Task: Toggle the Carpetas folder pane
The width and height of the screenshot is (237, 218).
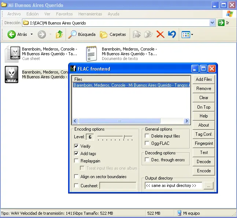Action: pyautogui.click(x=113, y=34)
